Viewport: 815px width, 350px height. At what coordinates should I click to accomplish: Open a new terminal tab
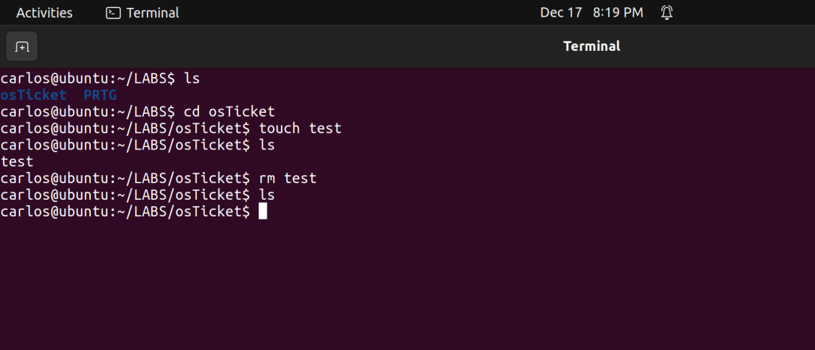tap(21, 46)
